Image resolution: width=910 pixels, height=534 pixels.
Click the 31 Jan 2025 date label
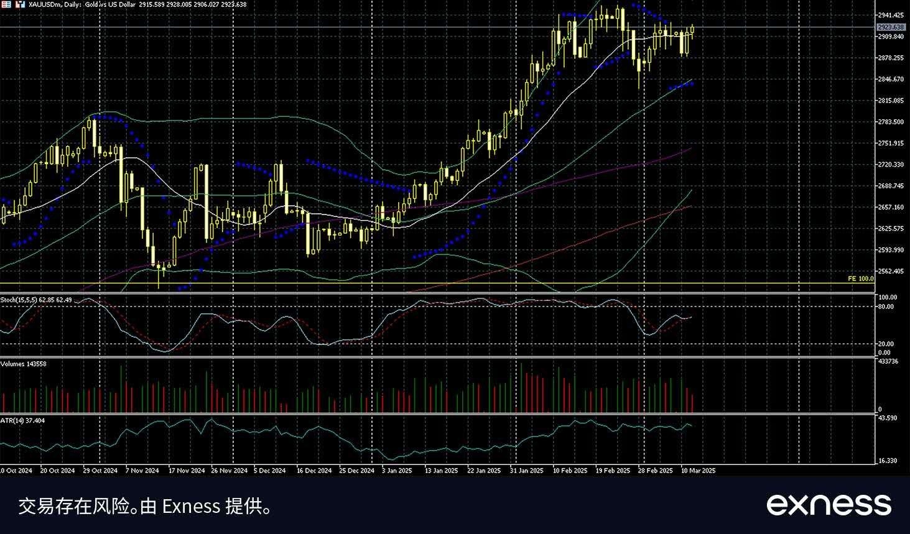(527, 471)
